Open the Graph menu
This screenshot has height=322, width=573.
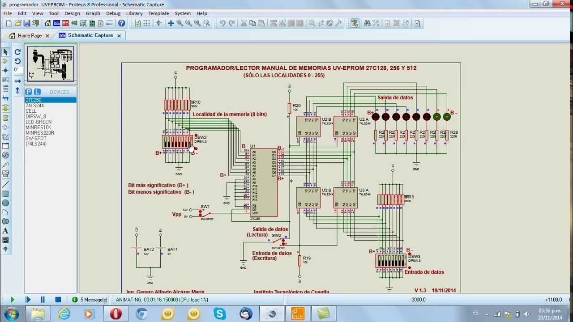click(93, 13)
